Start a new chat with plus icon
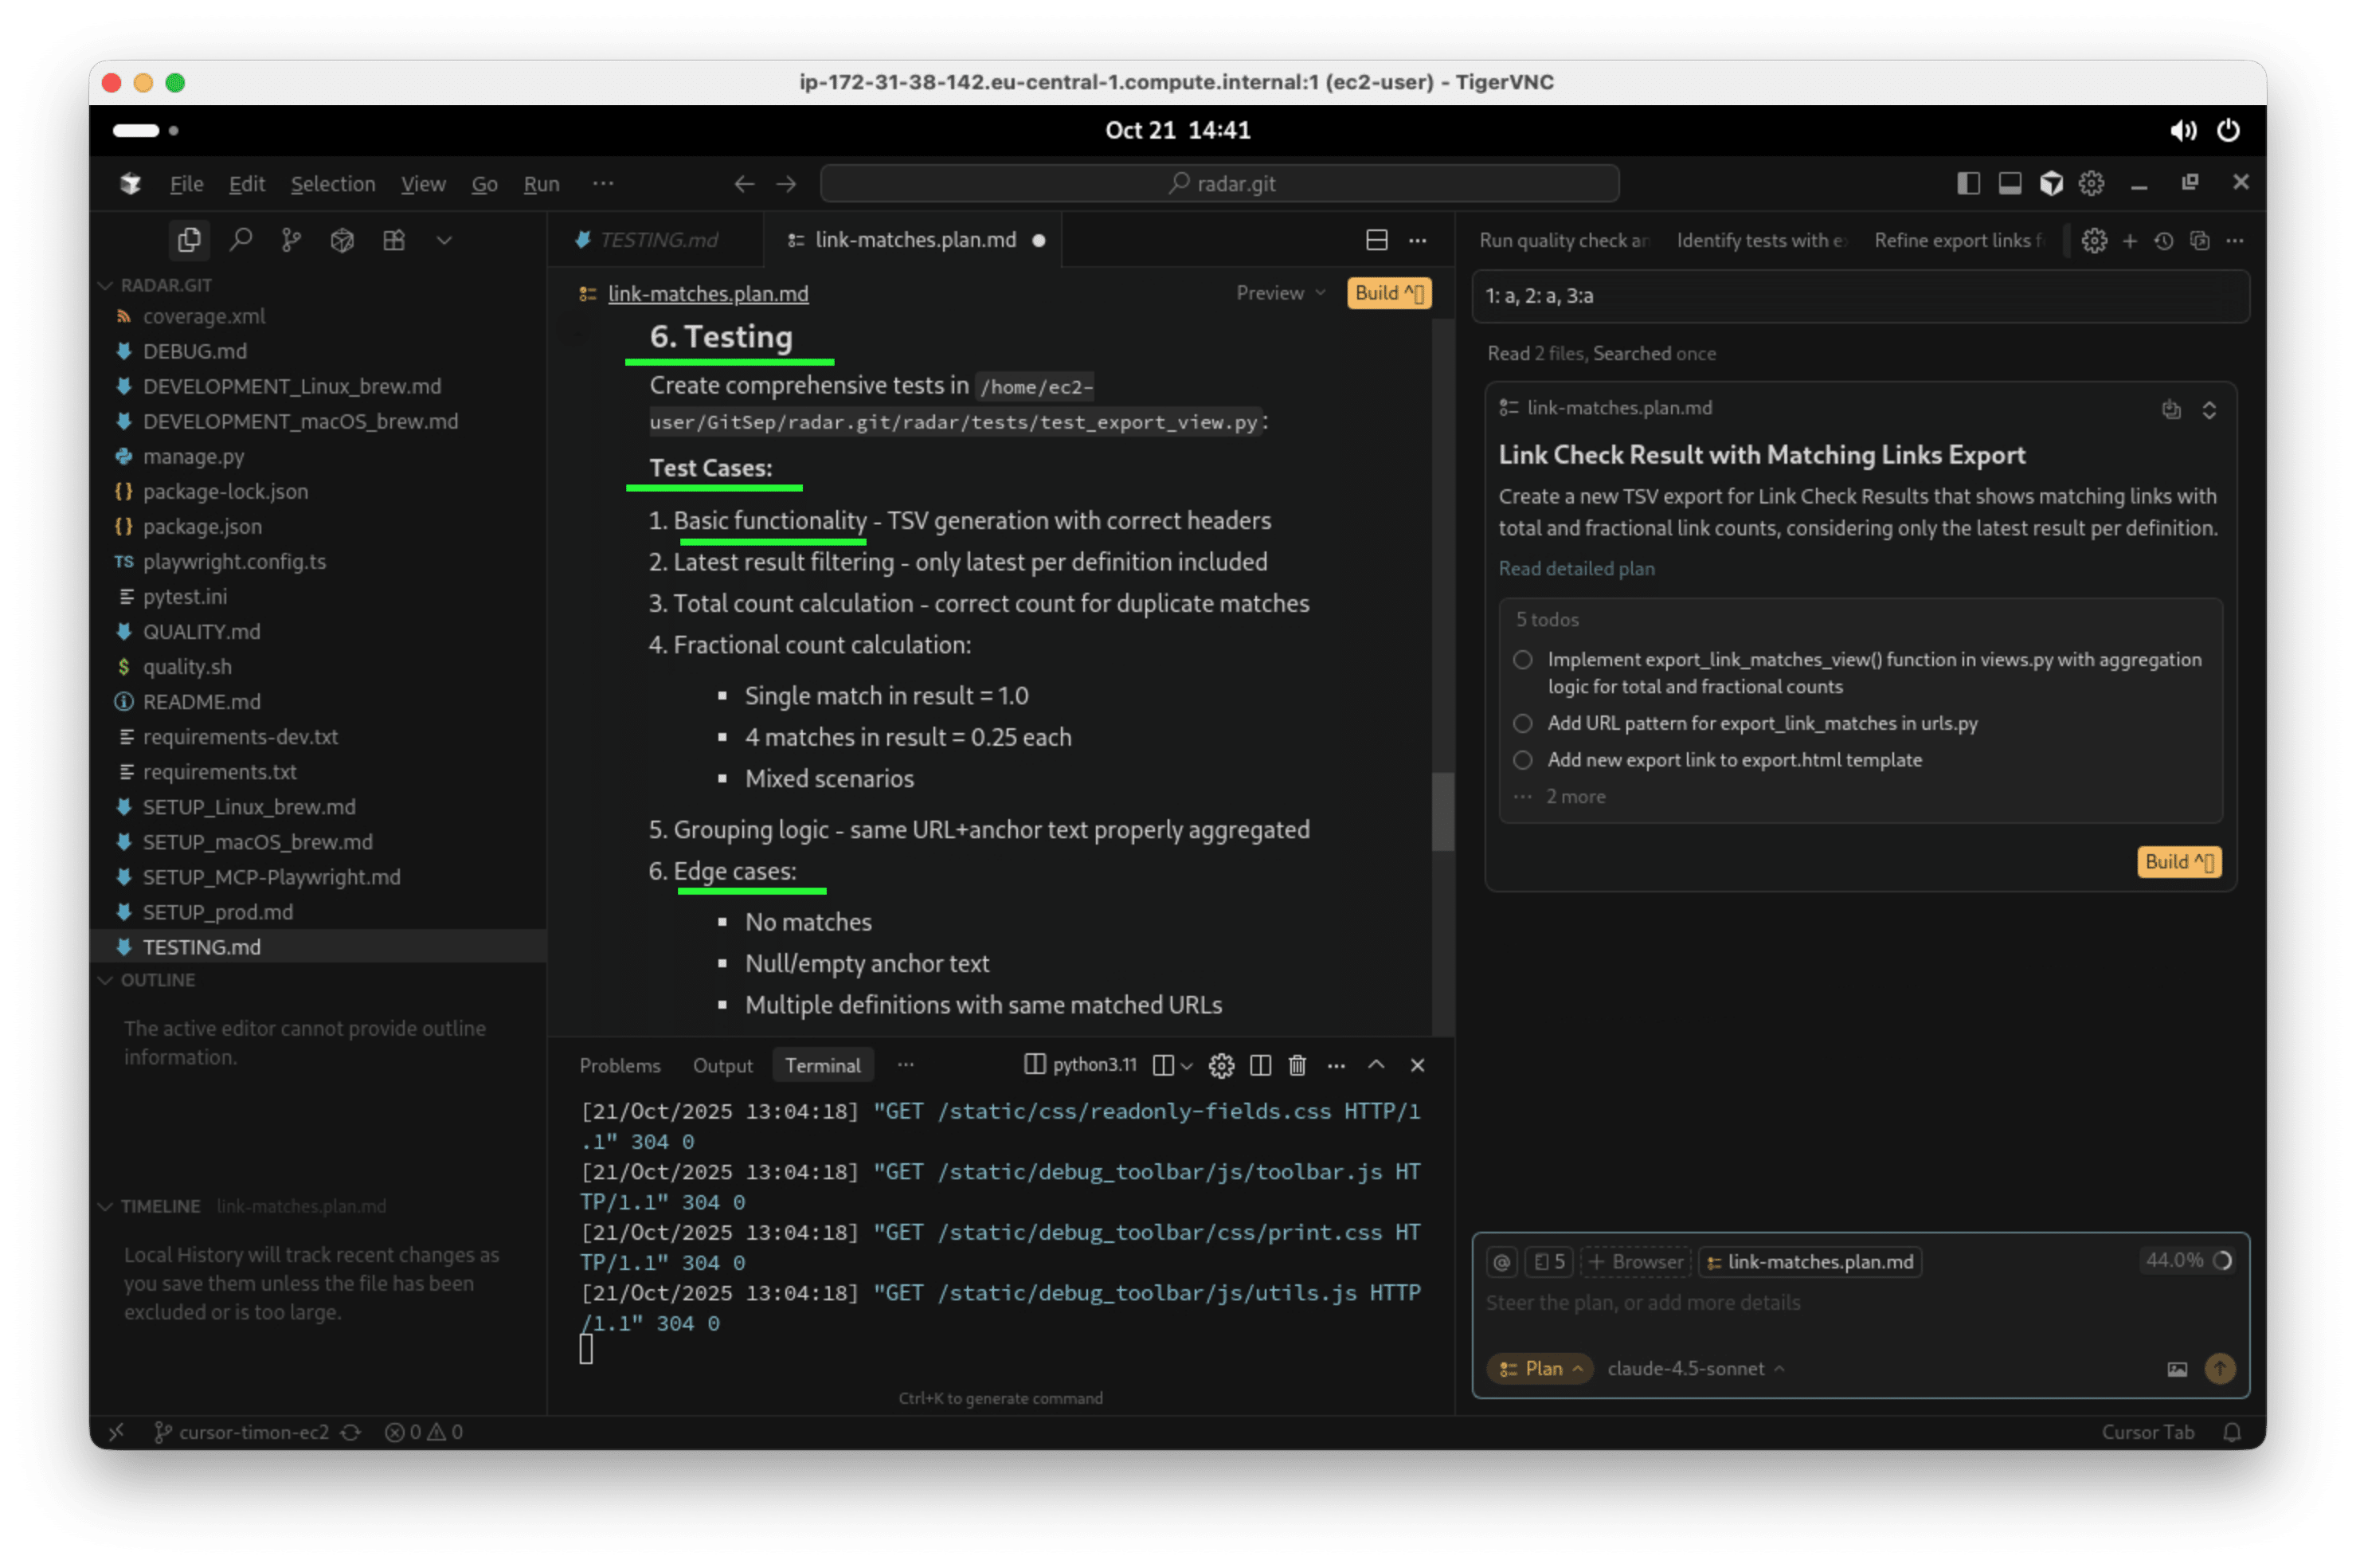The width and height of the screenshot is (2356, 1568). coord(2130,240)
